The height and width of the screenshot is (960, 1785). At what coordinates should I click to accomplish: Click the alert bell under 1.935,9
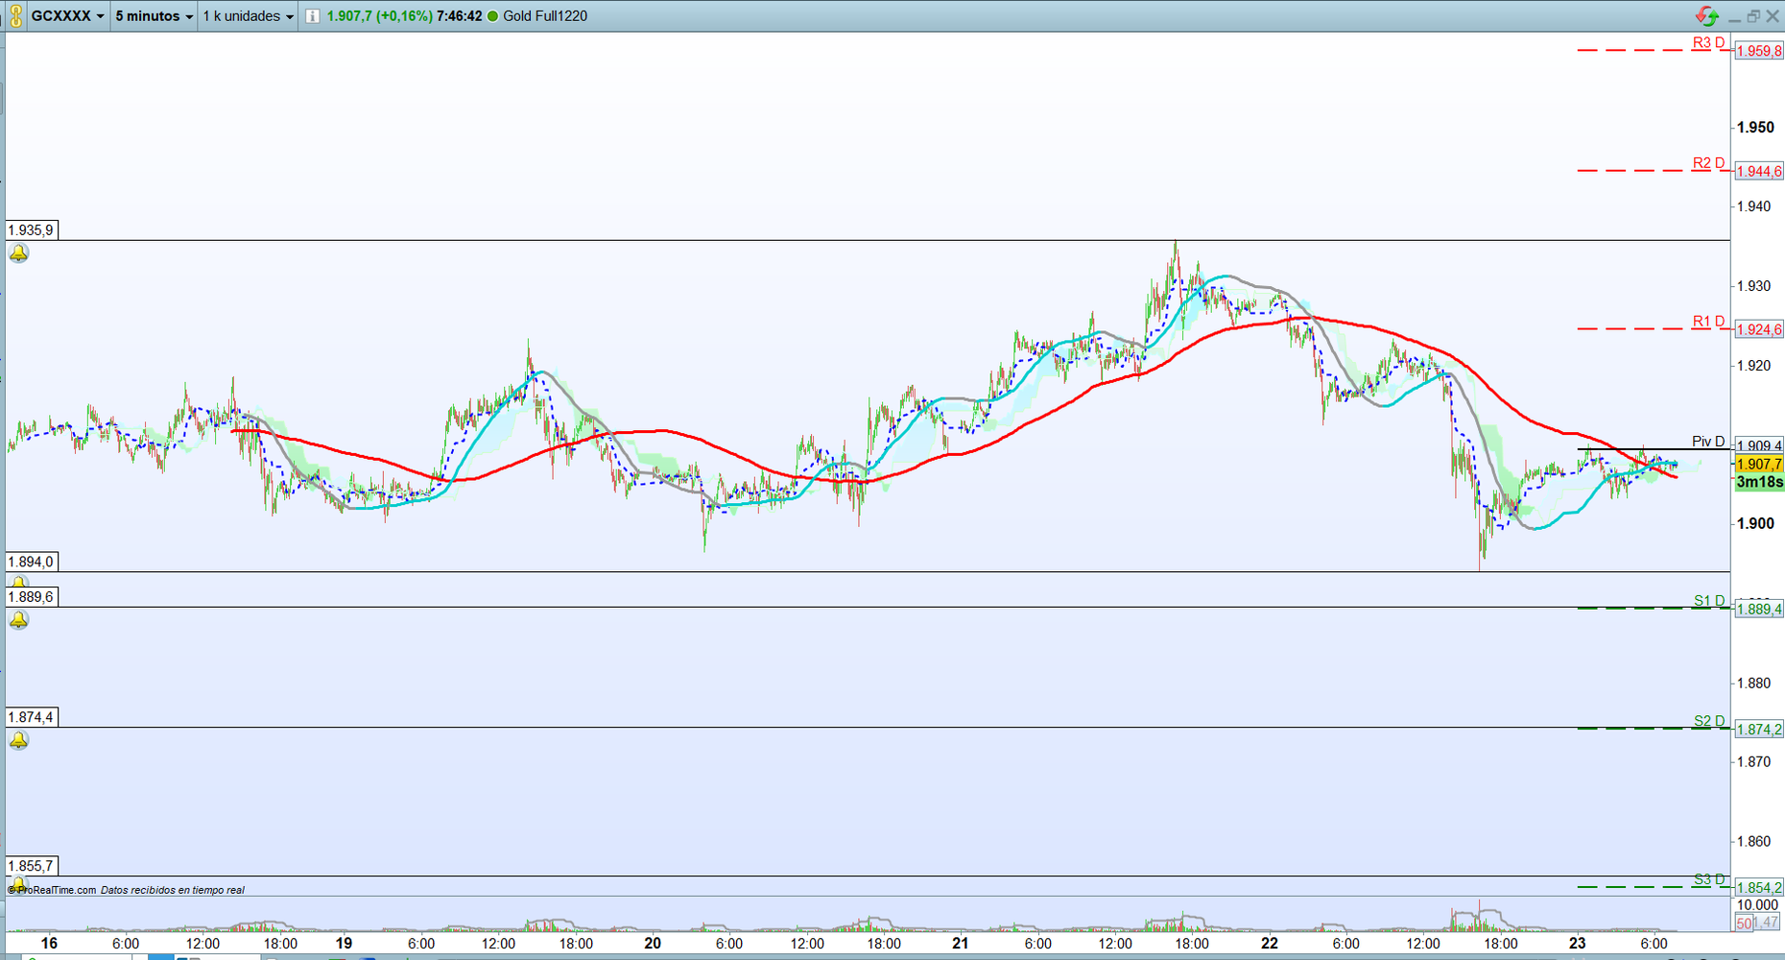pyautogui.click(x=18, y=253)
